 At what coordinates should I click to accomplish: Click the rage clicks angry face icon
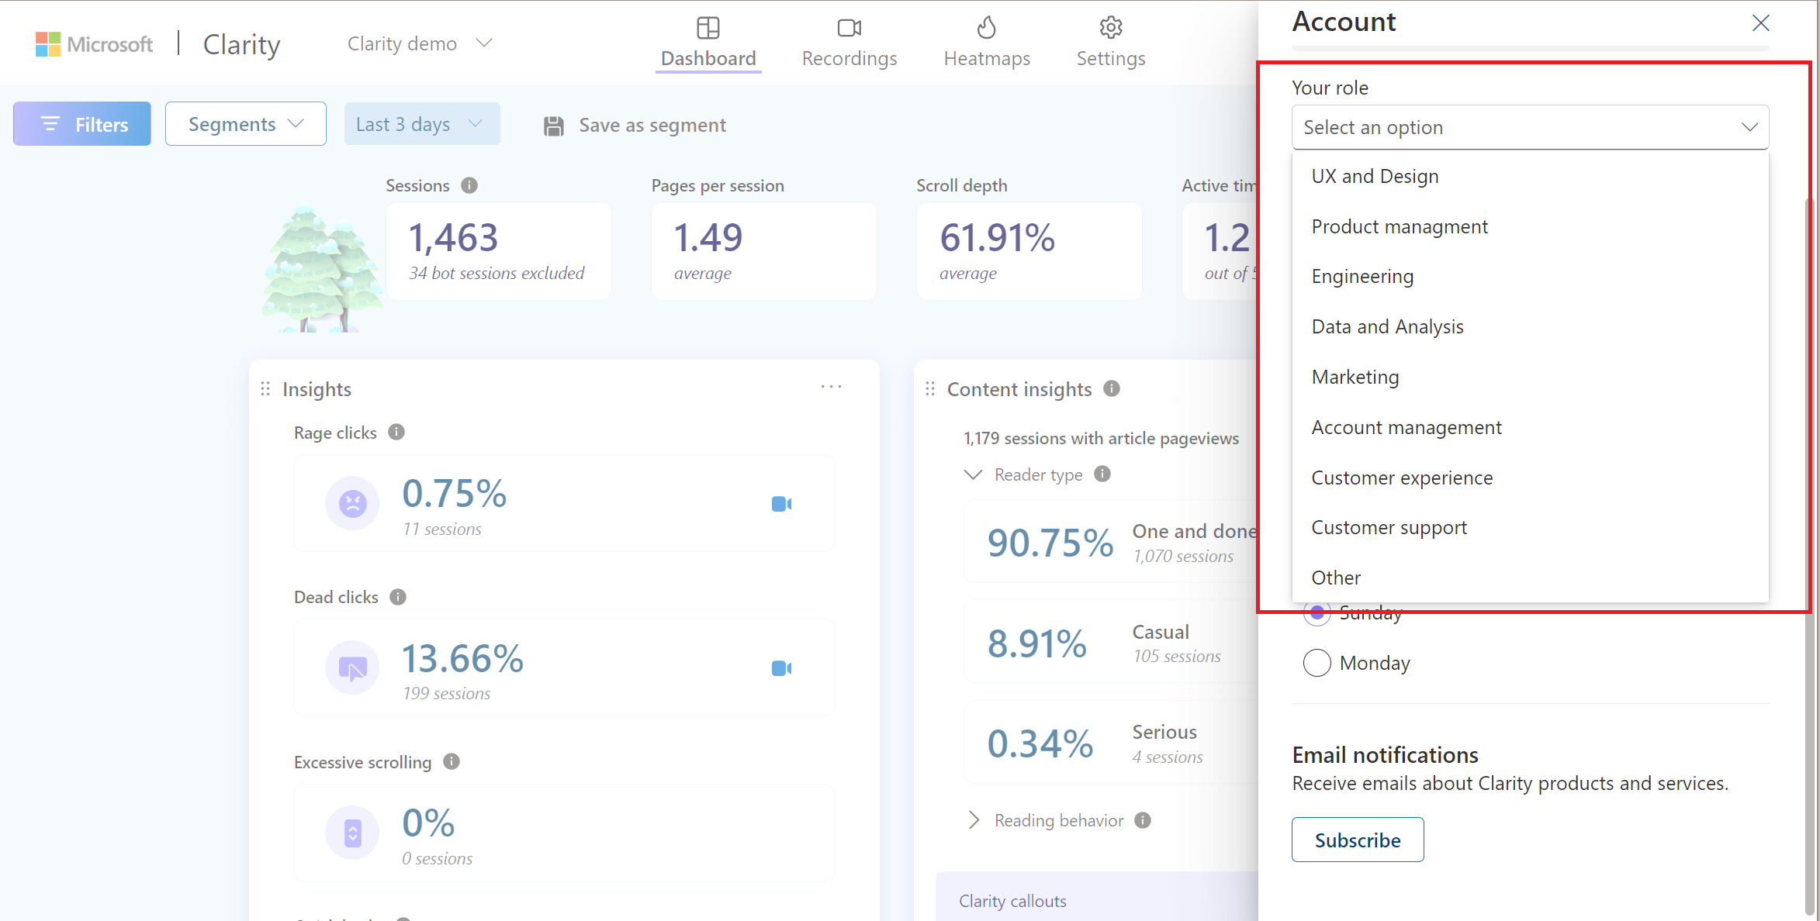pos(352,503)
